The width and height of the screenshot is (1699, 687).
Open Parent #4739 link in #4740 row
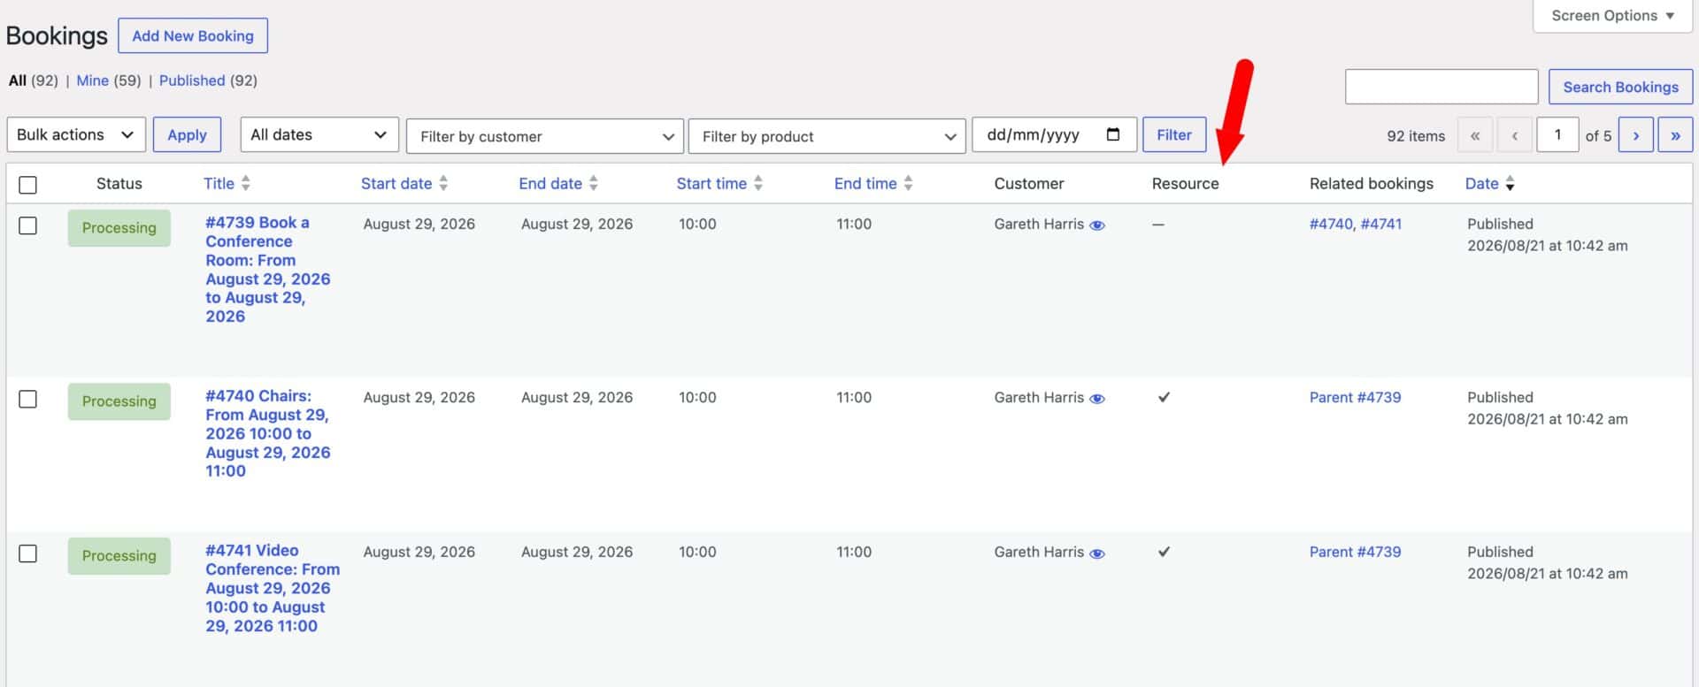1355,397
